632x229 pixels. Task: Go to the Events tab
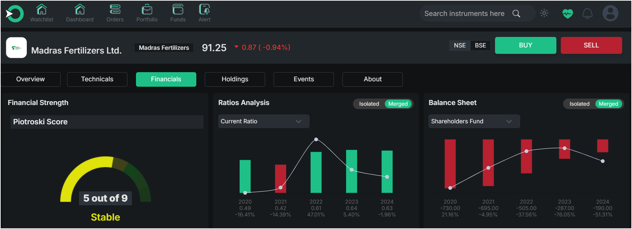(304, 79)
